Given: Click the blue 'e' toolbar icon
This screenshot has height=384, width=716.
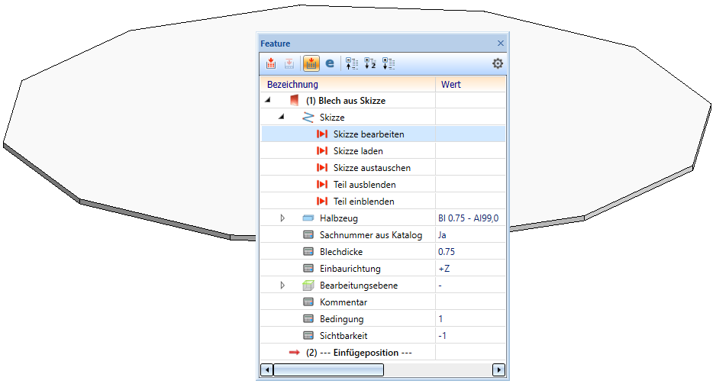Looking at the screenshot, I should [x=330, y=63].
